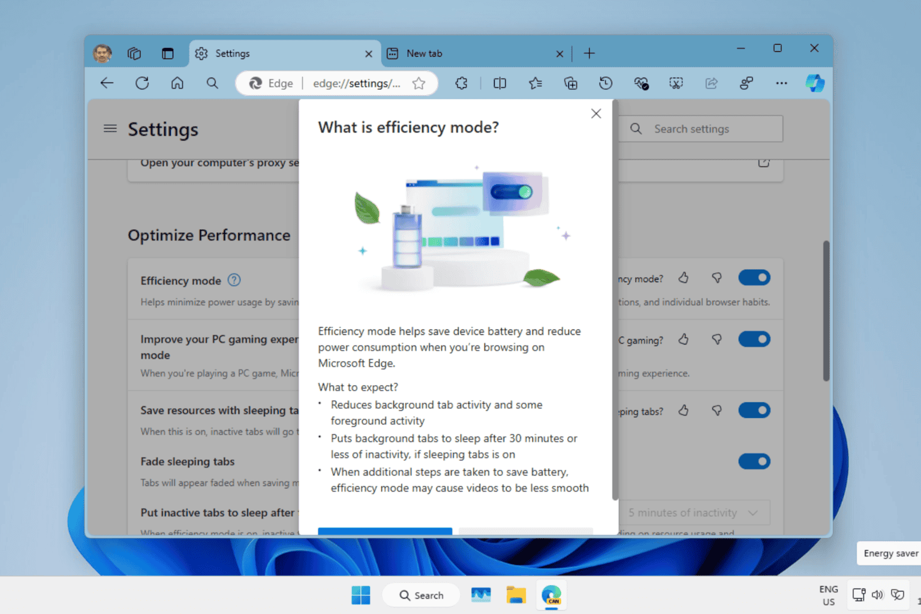This screenshot has height=614, width=921.
Task: Open the profile avatar menu
Action: coord(103,53)
